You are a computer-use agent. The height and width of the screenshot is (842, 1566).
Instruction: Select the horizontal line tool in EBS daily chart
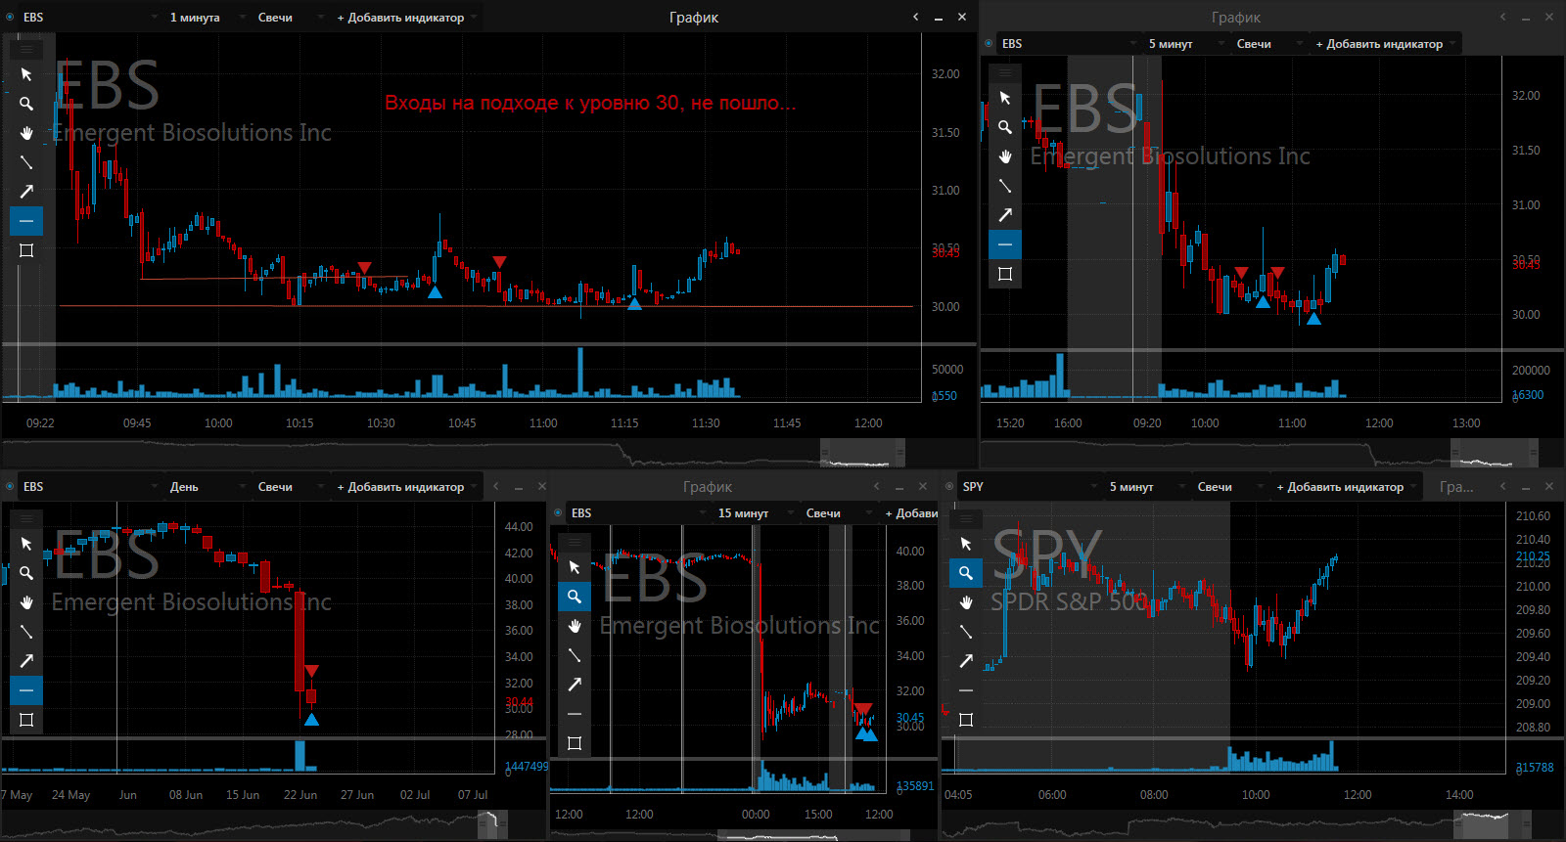tap(26, 690)
